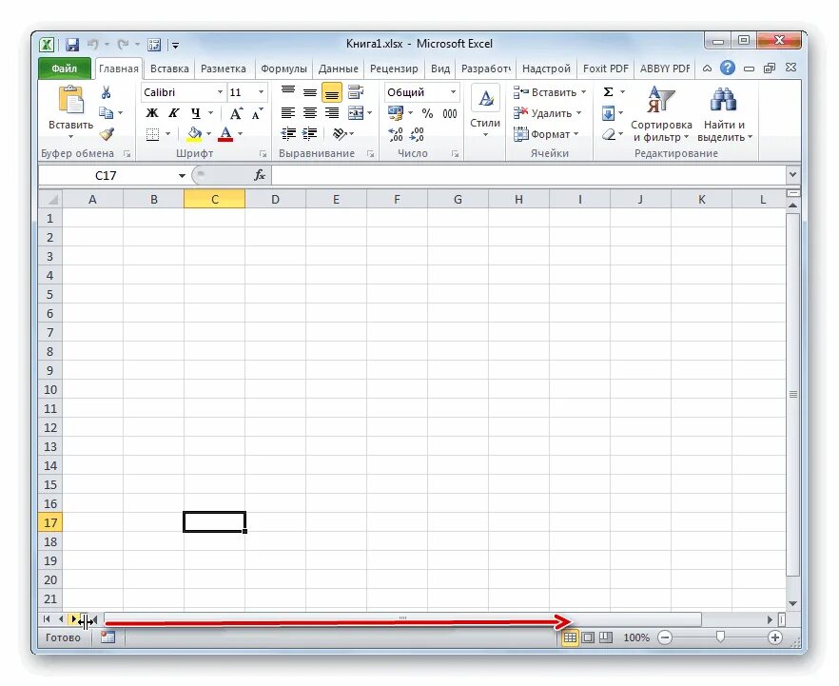
Task: Click the thousands separator 000 icon
Action: coord(449,113)
